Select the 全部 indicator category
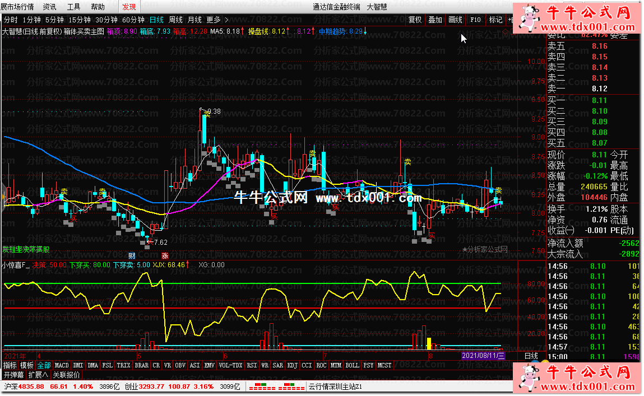The width and height of the screenshot is (644, 396). point(44,365)
